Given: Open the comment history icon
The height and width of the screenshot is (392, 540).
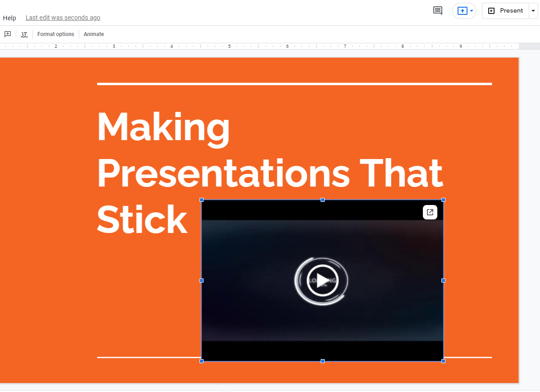Looking at the screenshot, I should 437,10.
